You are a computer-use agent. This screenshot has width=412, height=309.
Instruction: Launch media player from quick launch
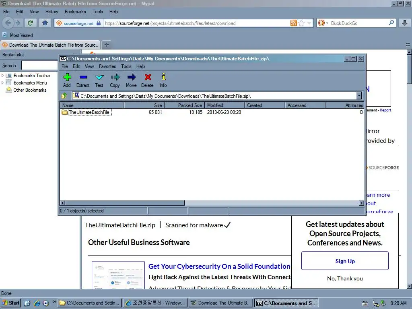(x=46, y=303)
